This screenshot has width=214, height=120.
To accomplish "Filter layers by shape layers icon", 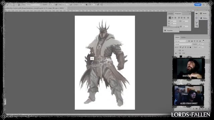I will pyautogui.click(x=197, y=41).
